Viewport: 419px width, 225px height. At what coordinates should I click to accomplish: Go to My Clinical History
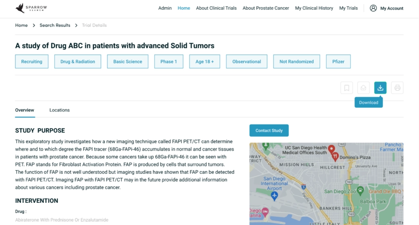[x=314, y=8]
